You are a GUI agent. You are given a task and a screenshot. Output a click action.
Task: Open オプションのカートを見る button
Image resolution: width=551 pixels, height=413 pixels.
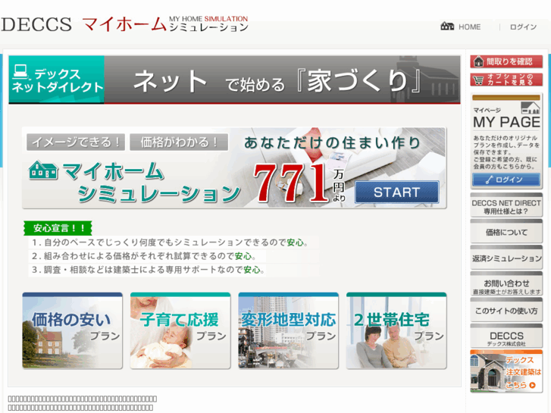tap(506, 80)
